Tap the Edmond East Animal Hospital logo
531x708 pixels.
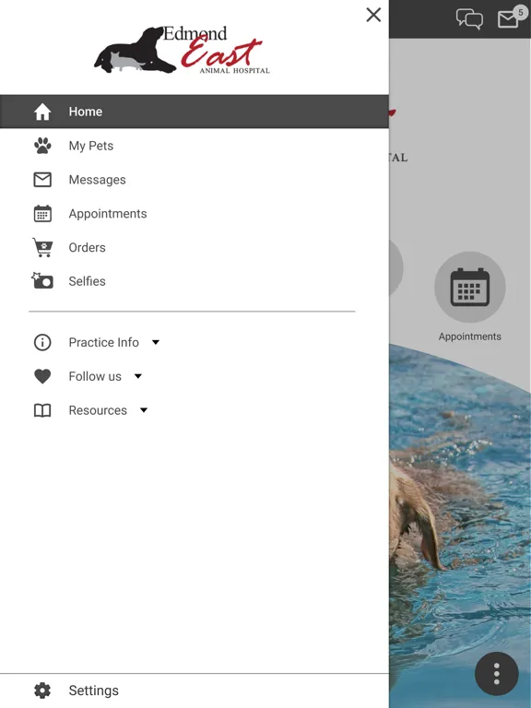coord(182,50)
